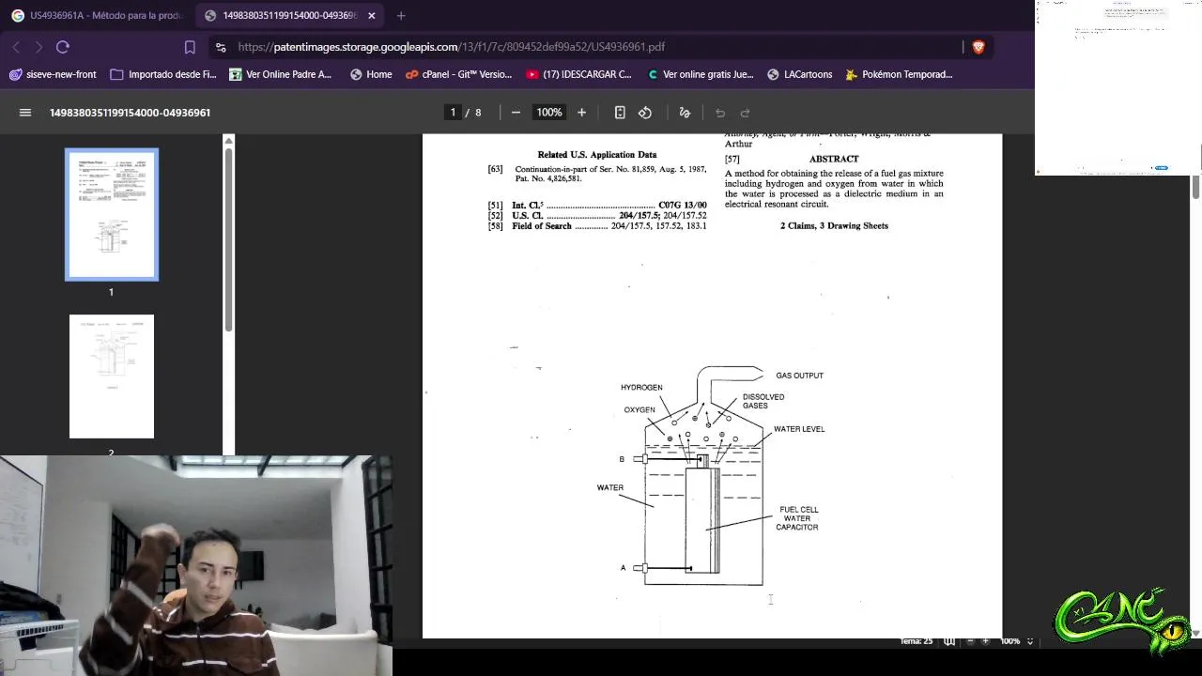Image resolution: width=1202 pixels, height=676 pixels.
Task: Rotate the PDF counterclockwise
Action: [645, 113]
